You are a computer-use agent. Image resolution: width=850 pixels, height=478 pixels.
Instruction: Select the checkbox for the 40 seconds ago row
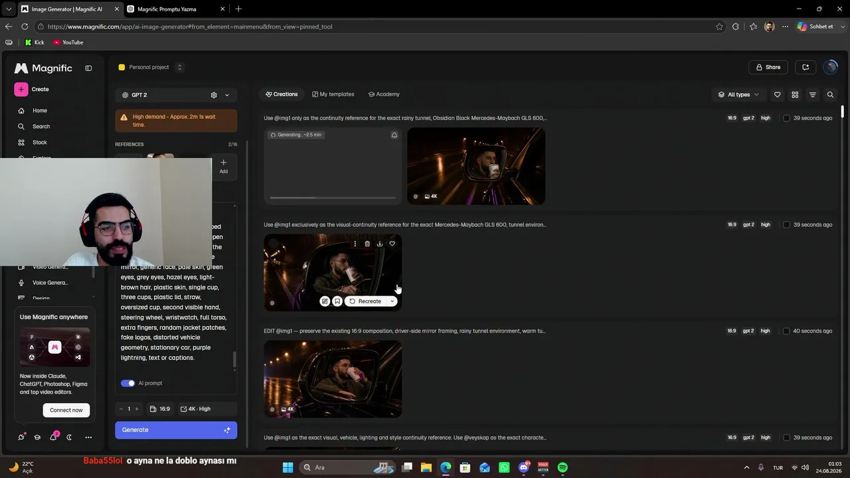[786, 331]
